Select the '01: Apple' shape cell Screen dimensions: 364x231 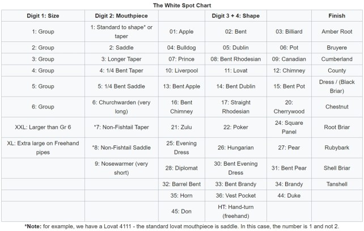(x=182, y=32)
